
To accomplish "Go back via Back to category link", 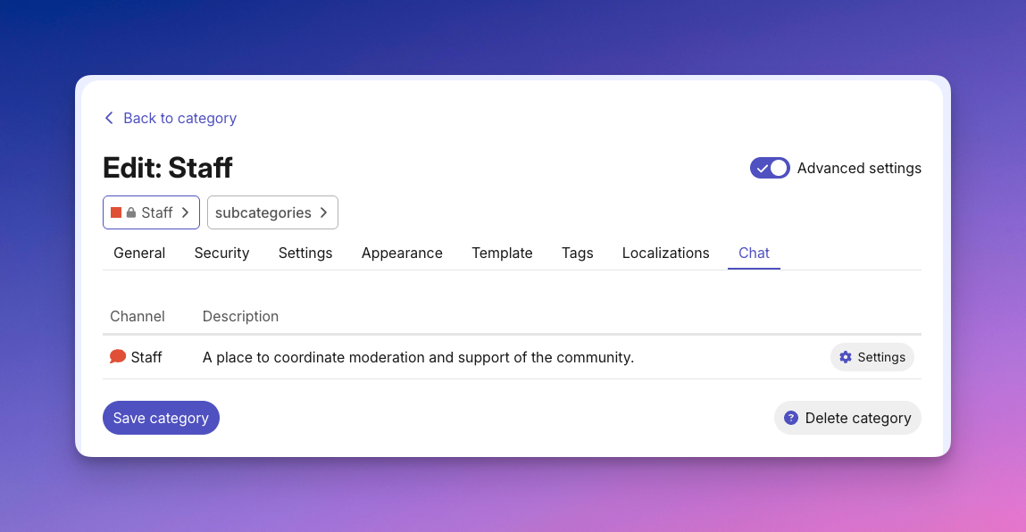I will point(171,118).
